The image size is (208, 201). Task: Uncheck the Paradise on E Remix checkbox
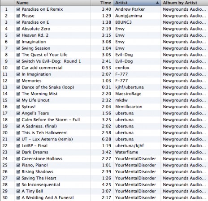18,9
